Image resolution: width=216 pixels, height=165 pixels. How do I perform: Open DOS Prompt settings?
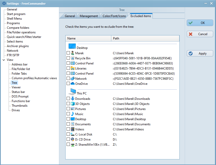20,96
